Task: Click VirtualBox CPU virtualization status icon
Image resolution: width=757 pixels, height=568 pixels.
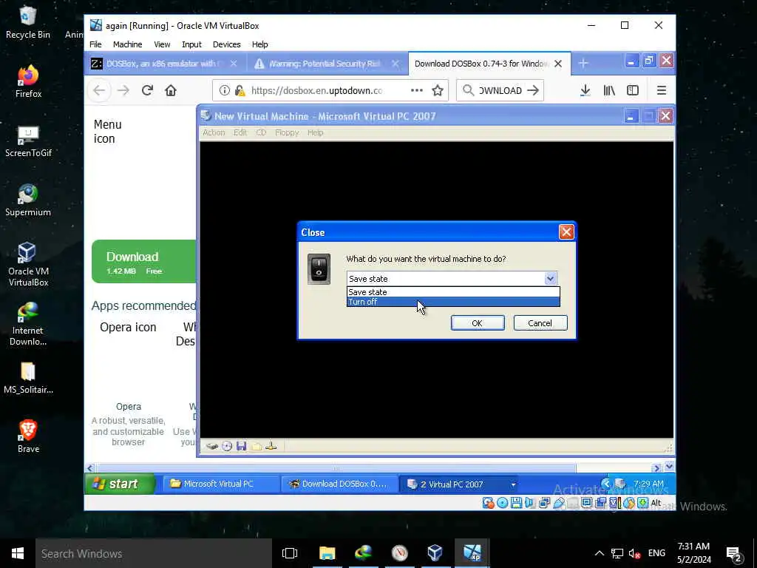Action: tap(615, 503)
